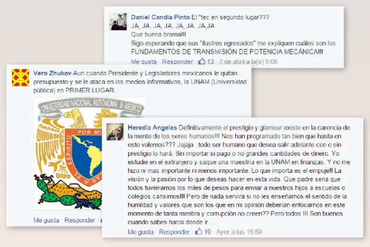
Task: Open Heredia Angeles's profile name link
Action: [x=152, y=128]
